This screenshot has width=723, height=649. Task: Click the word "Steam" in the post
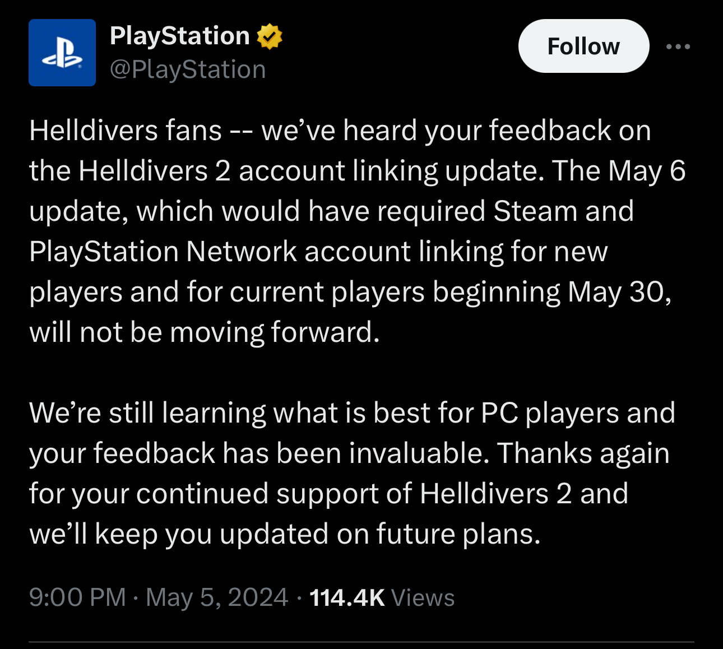pyautogui.click(x=536, y=211)
